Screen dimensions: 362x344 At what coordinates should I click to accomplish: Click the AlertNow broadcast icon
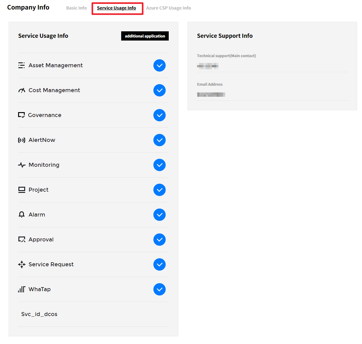(x=21, y=140)
